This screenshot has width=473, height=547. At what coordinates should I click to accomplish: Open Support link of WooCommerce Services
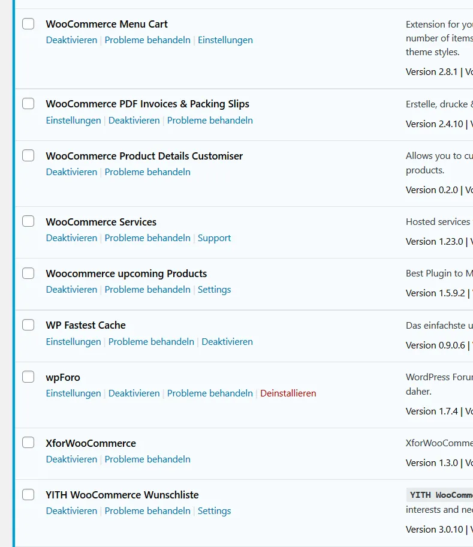click(x=215, y=238)
